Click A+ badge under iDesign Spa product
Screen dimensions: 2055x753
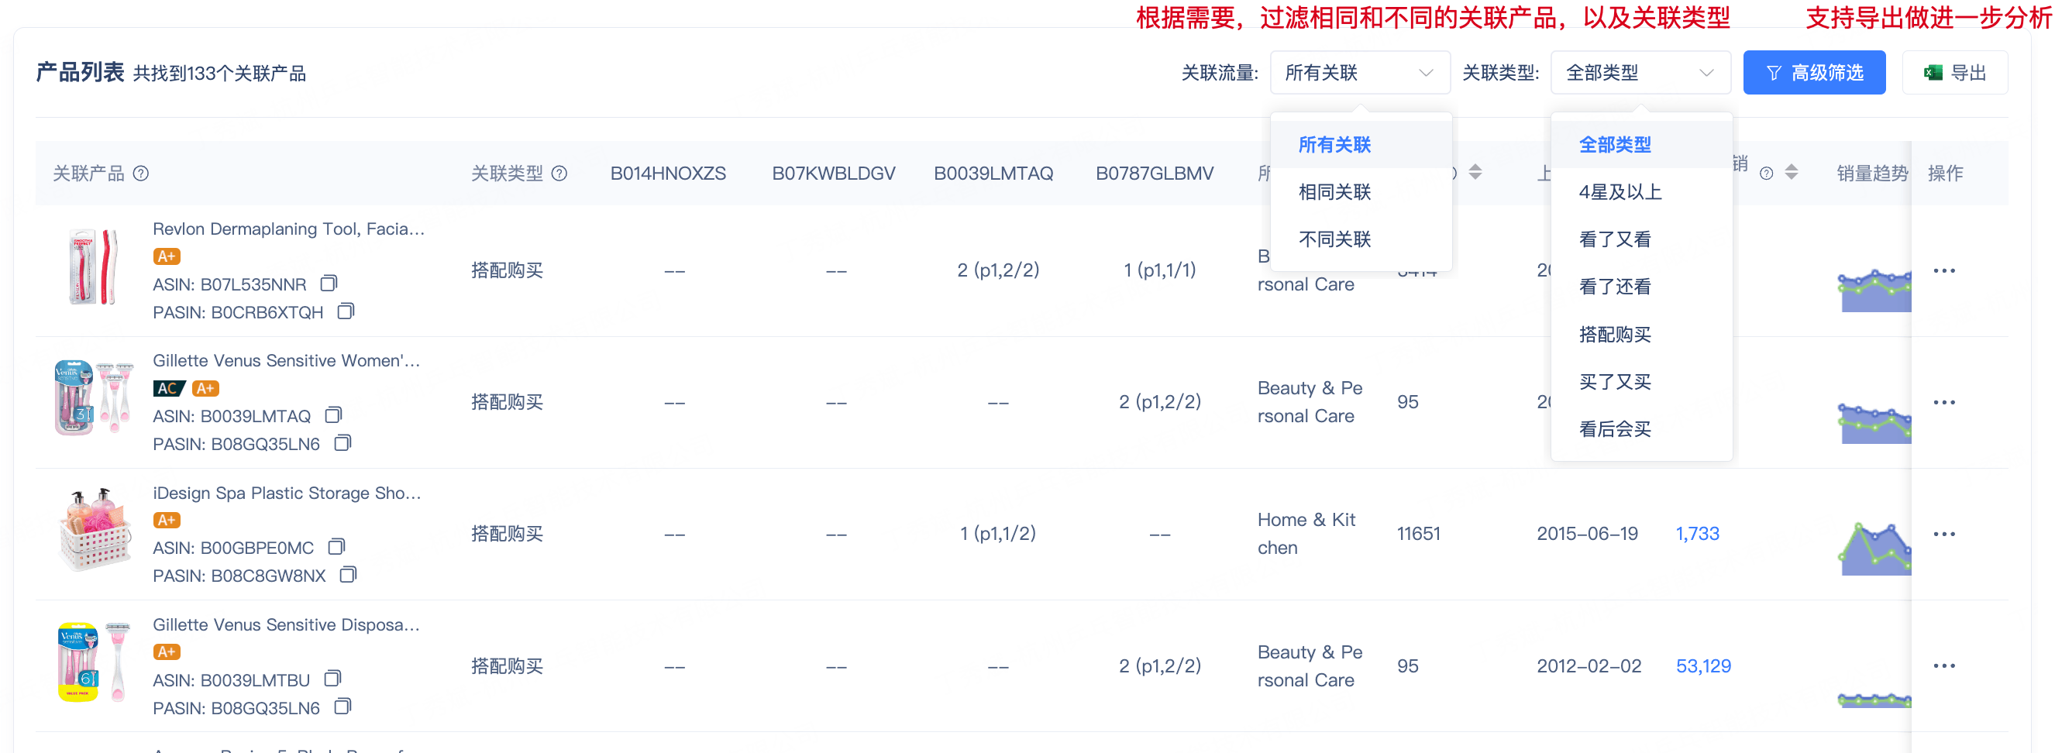click(167, 520)
